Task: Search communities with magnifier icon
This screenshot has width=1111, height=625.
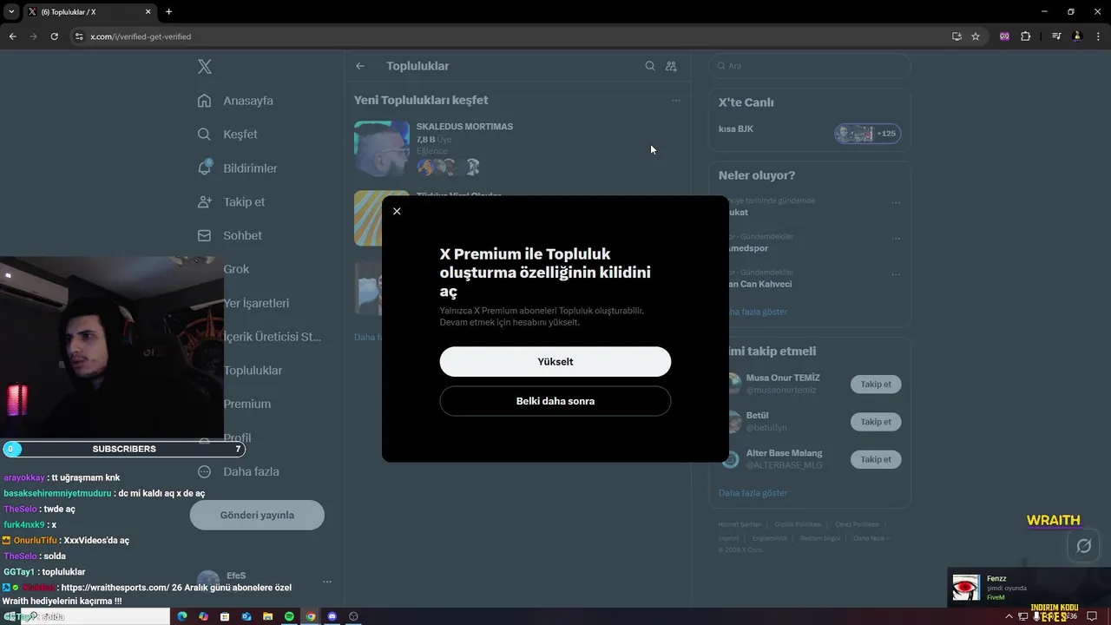Action: pyautogui.click(x=650, y=66)
